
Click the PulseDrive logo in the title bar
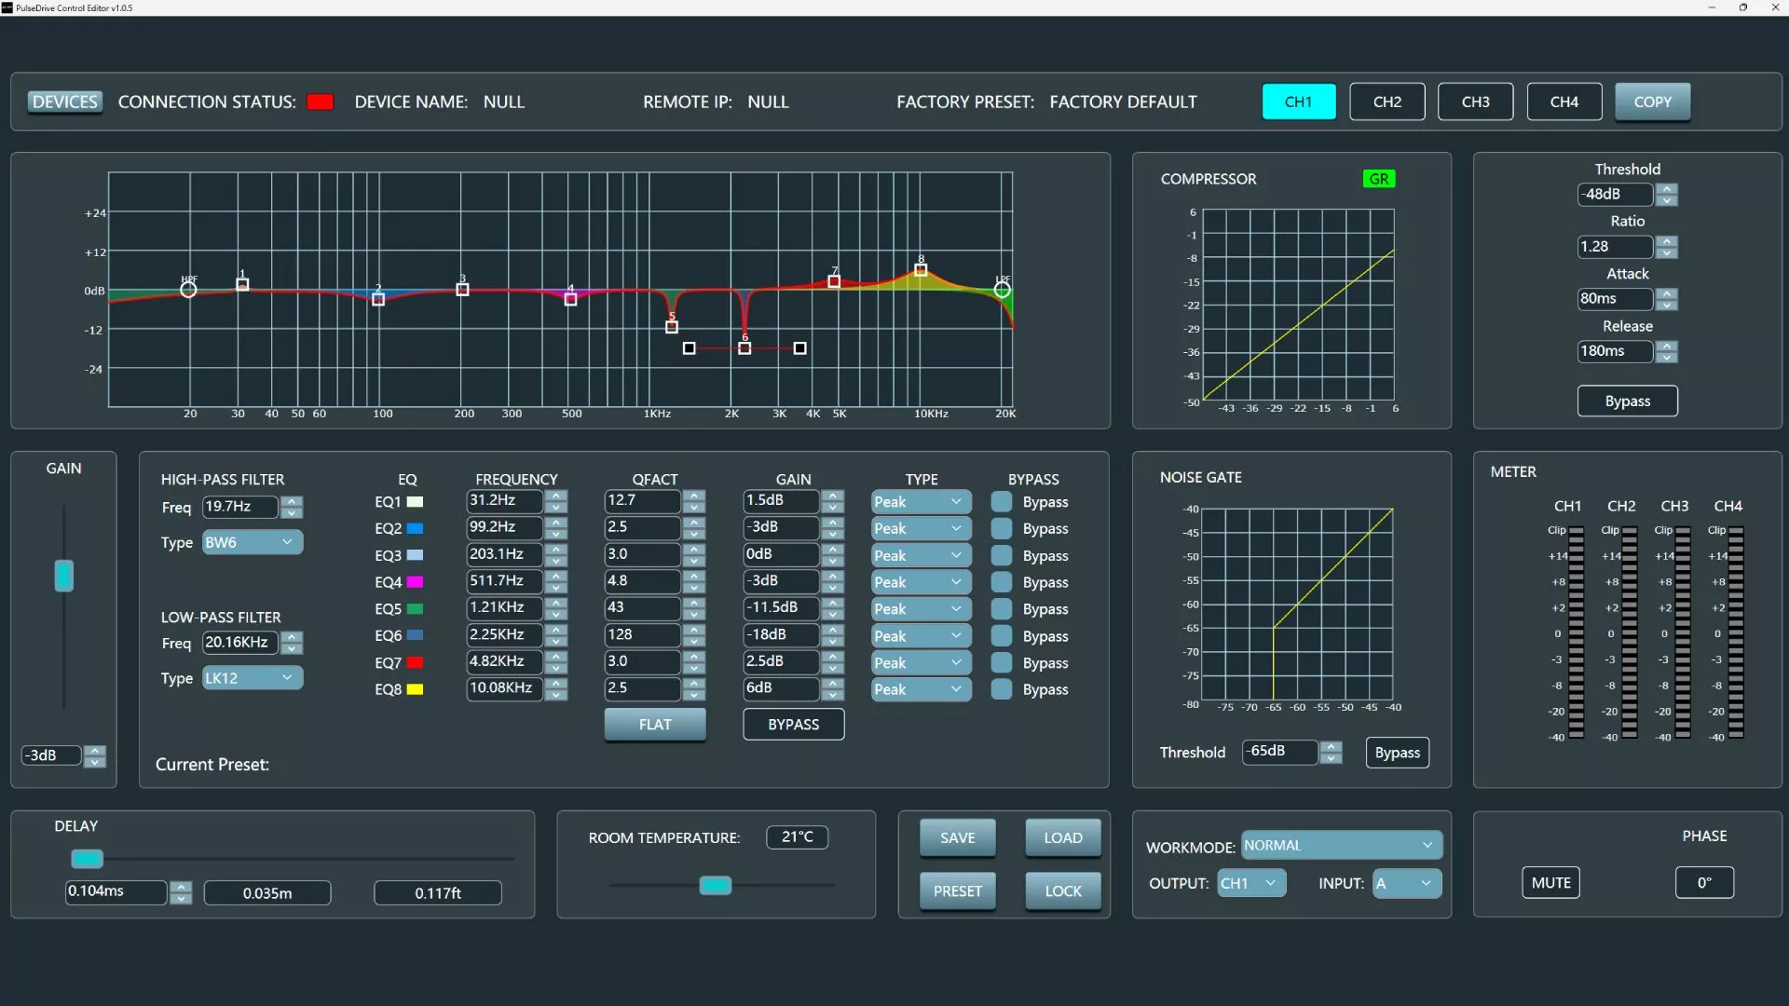pyautogui.click(x=8, y=7)
